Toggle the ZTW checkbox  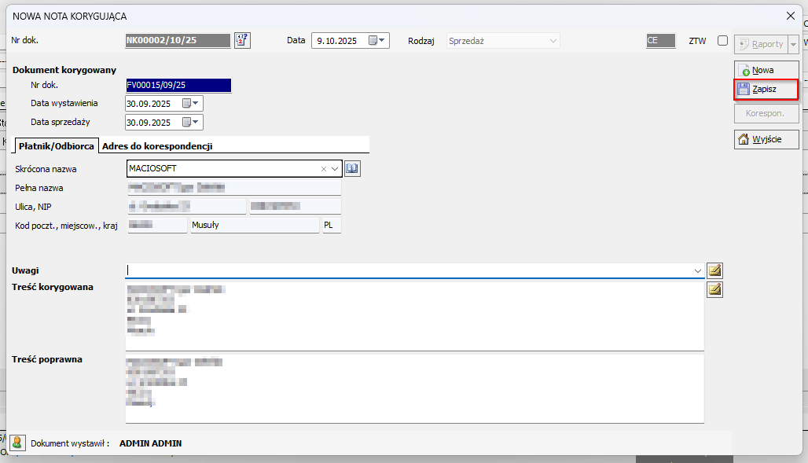[x=722, y=41]
